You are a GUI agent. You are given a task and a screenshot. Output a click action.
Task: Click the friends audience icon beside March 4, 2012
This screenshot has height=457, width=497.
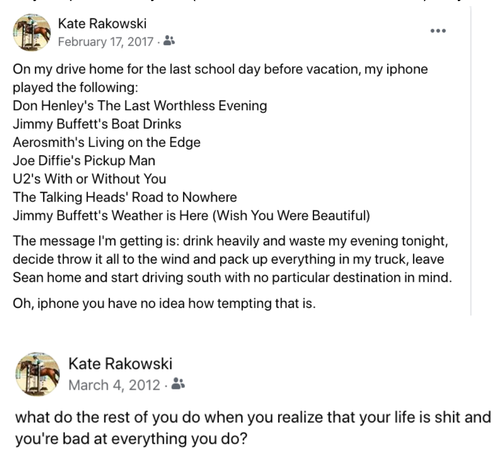(178, 384)
